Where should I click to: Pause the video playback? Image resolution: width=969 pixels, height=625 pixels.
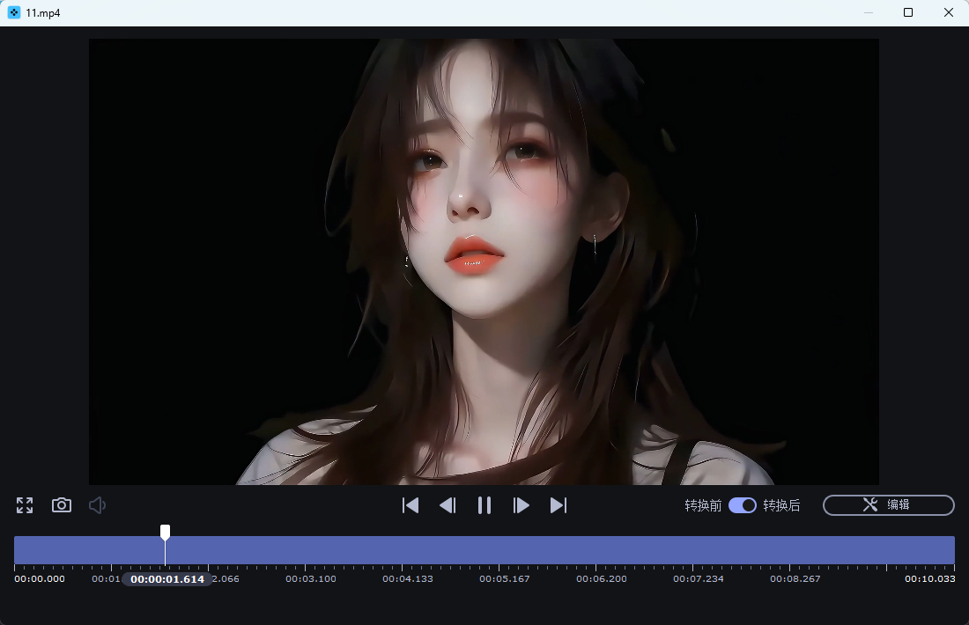484,505
